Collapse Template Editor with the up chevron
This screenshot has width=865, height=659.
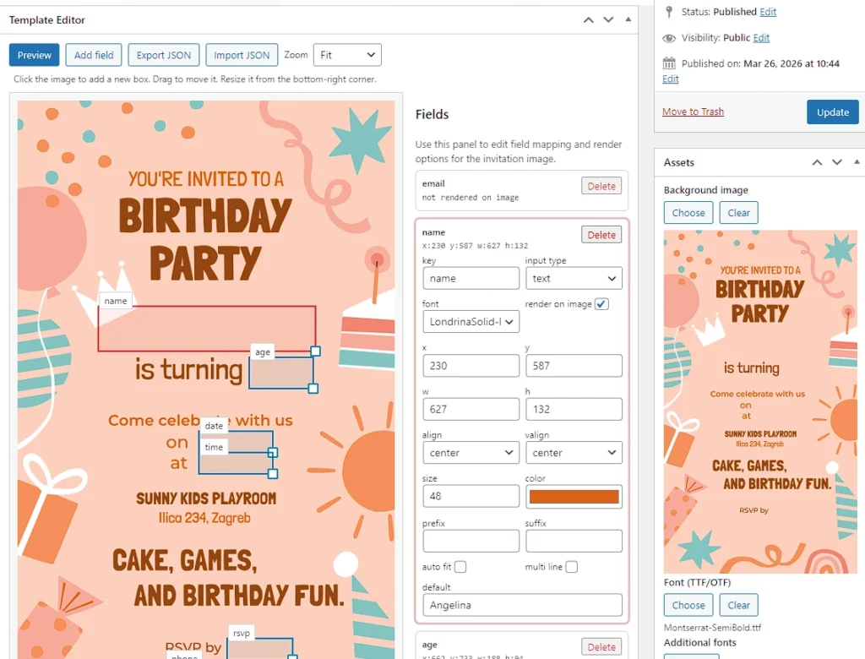click(589, 19)
